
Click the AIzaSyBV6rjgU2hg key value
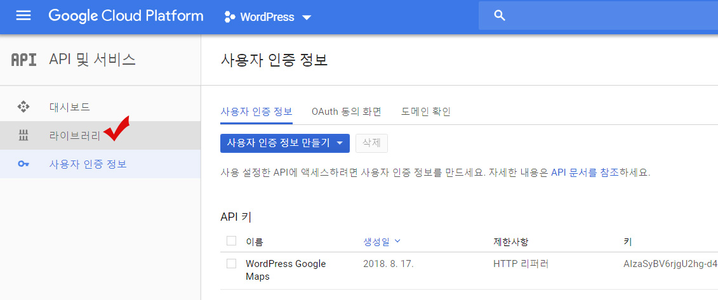click(x=670, y=264)
